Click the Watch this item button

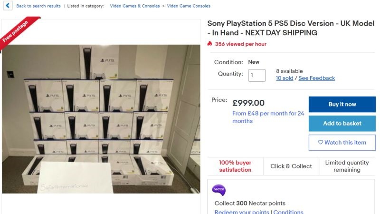[x=342, y=142]
